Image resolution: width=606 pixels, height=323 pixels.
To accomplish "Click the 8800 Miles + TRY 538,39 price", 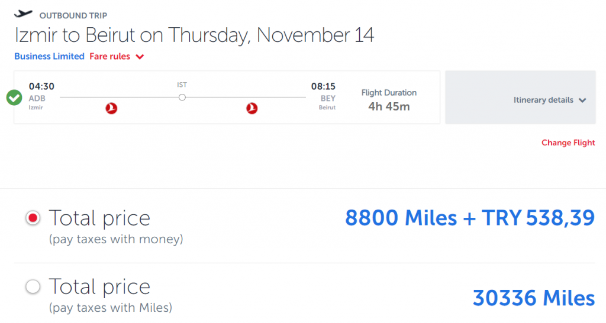I will coord(469,218).
